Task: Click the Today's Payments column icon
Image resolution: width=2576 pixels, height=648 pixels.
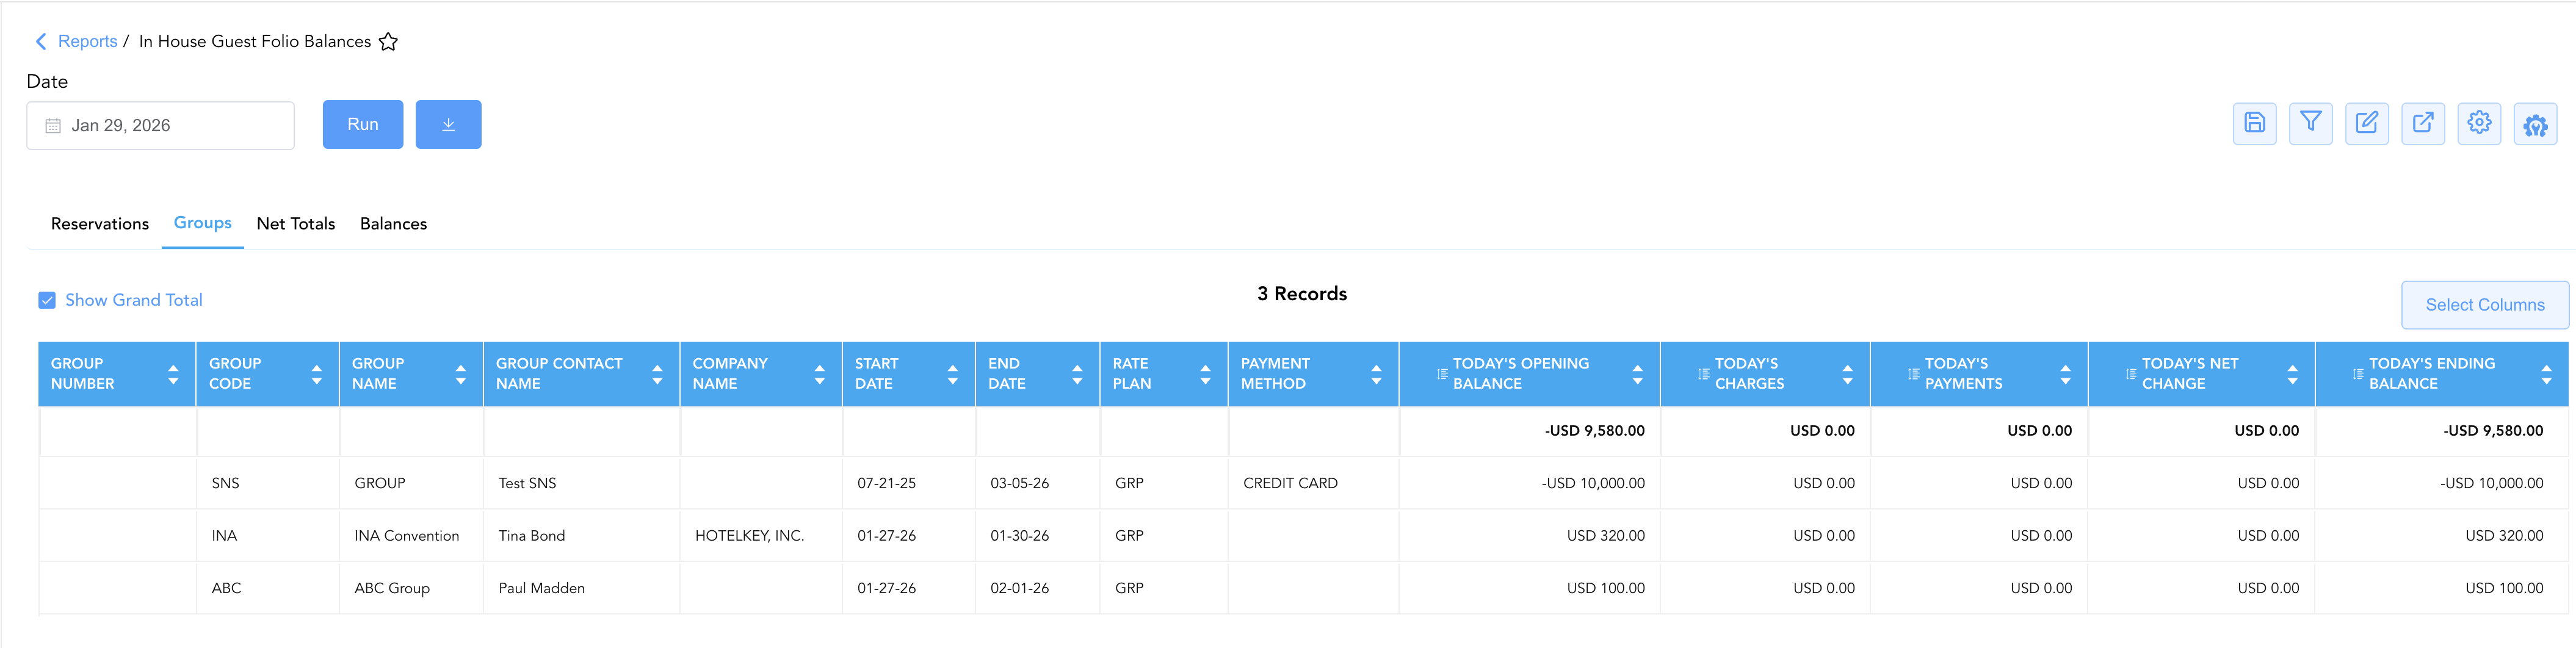Action: tap(1914, 374)
